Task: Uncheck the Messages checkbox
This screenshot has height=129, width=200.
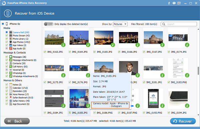Action: [7, 57]
